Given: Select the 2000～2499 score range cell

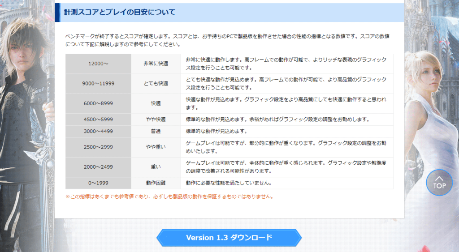Looking at the screenshot, I should (98, 167).
